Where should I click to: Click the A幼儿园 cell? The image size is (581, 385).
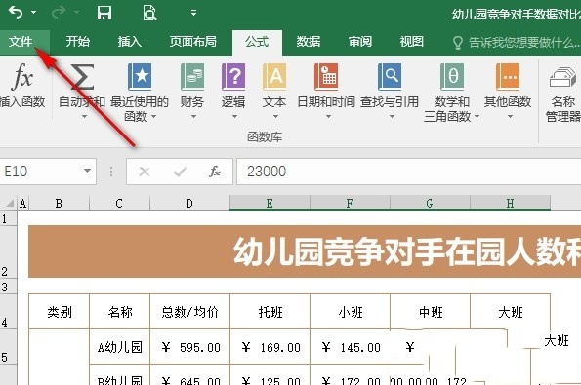pos(120,347)
